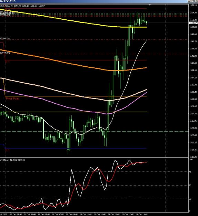Click the XAUUSD,M15 window title bar
Viewport: 198px width, 216px height.
93,1
